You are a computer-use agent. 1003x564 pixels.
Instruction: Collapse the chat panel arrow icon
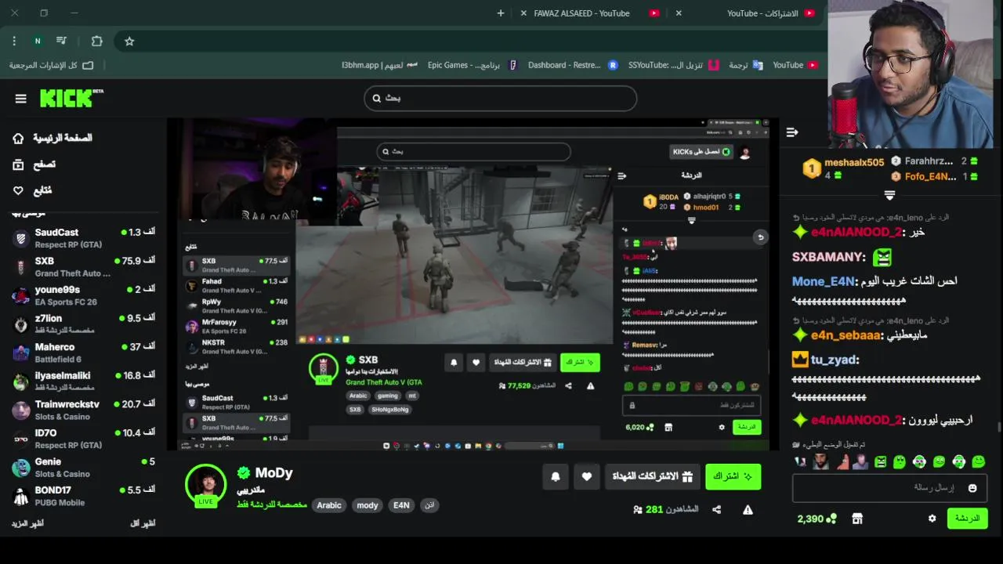click(792, 132)
